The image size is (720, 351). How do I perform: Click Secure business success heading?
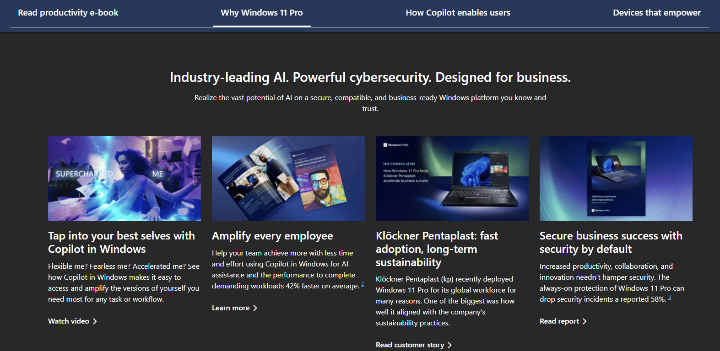pos(611,242)
